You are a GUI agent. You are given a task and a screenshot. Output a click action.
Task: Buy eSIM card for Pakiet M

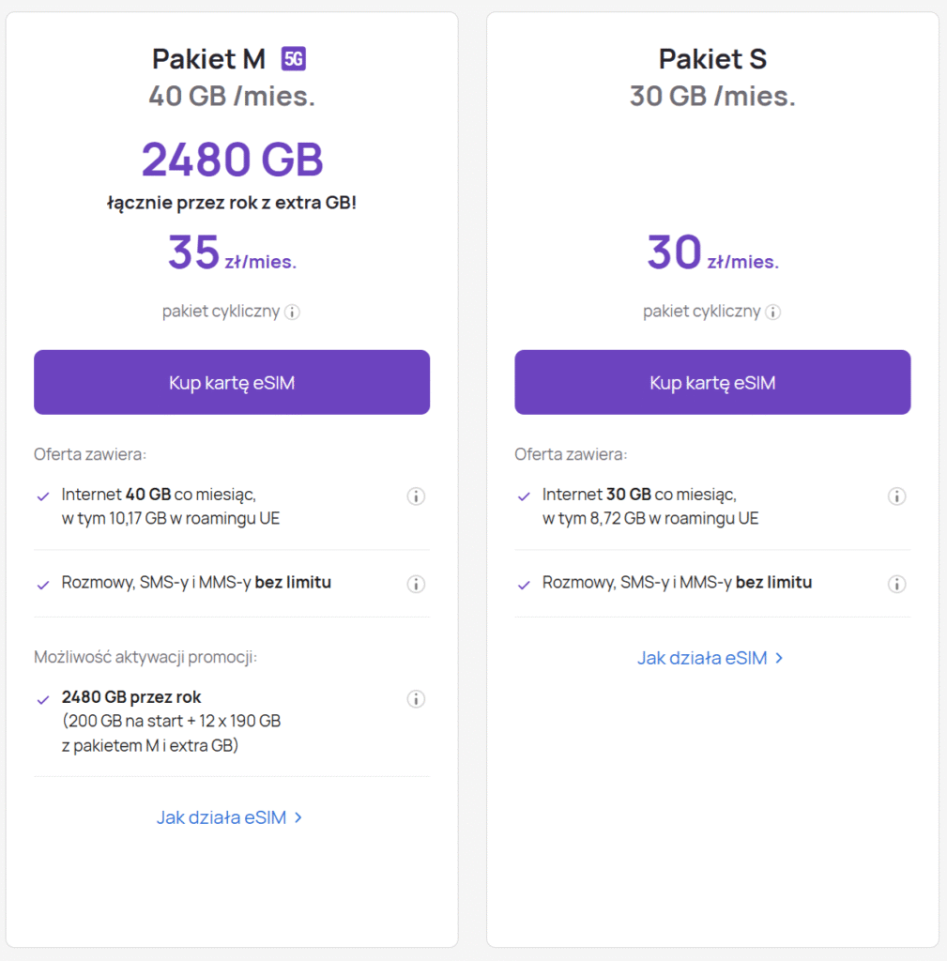(232, 382)
